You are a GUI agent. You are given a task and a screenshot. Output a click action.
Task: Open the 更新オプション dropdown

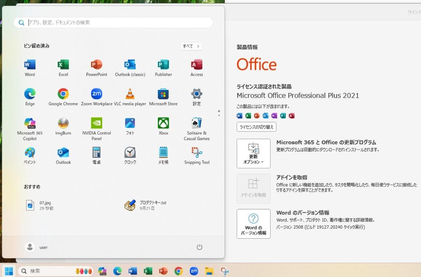253,153
